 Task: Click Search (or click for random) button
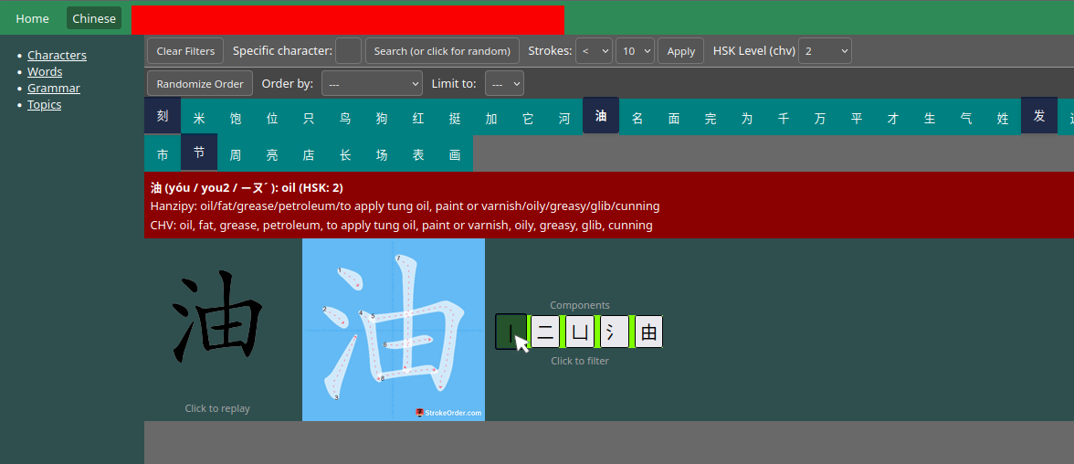tap(442, 51)
